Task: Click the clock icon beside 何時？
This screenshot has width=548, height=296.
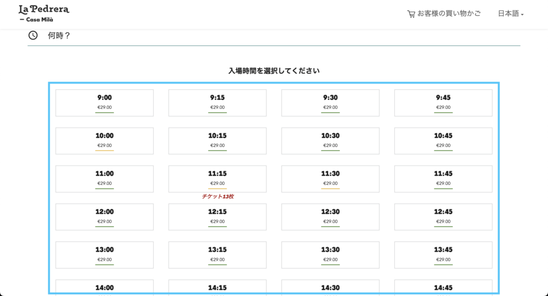Action: click(33, 35)
